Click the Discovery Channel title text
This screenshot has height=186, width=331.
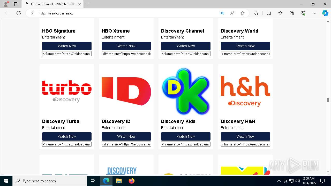[183, 31]
